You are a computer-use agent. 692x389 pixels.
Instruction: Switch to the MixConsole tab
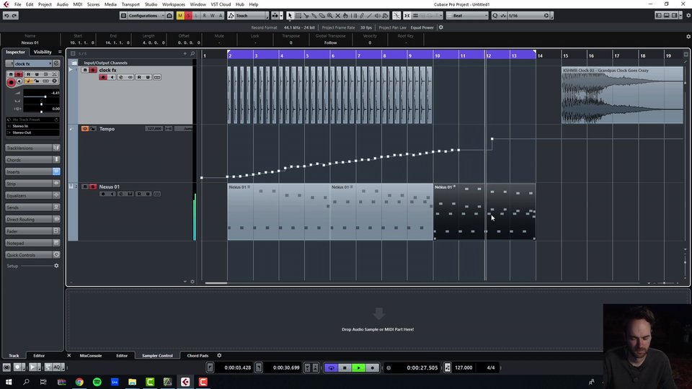(91, 355)
